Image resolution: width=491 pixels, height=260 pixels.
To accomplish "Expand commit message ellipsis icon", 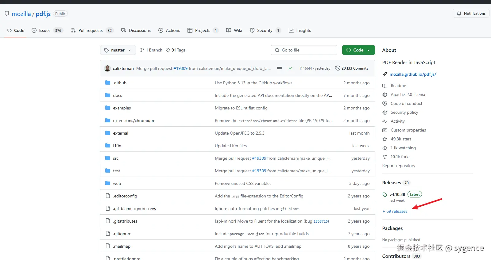I will 280,68.
